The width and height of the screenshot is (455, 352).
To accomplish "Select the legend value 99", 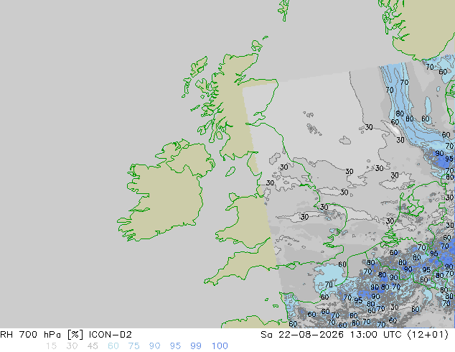I will [x=196, y=346].
